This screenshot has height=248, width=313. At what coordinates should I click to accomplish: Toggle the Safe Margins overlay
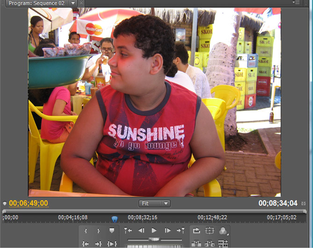point(210,231)
